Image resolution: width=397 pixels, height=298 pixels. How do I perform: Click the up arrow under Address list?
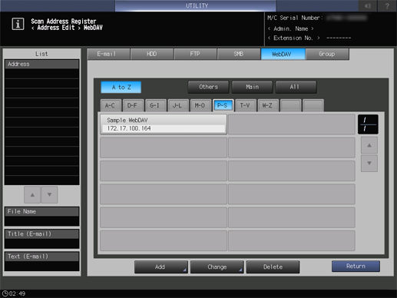click(32, 195)
